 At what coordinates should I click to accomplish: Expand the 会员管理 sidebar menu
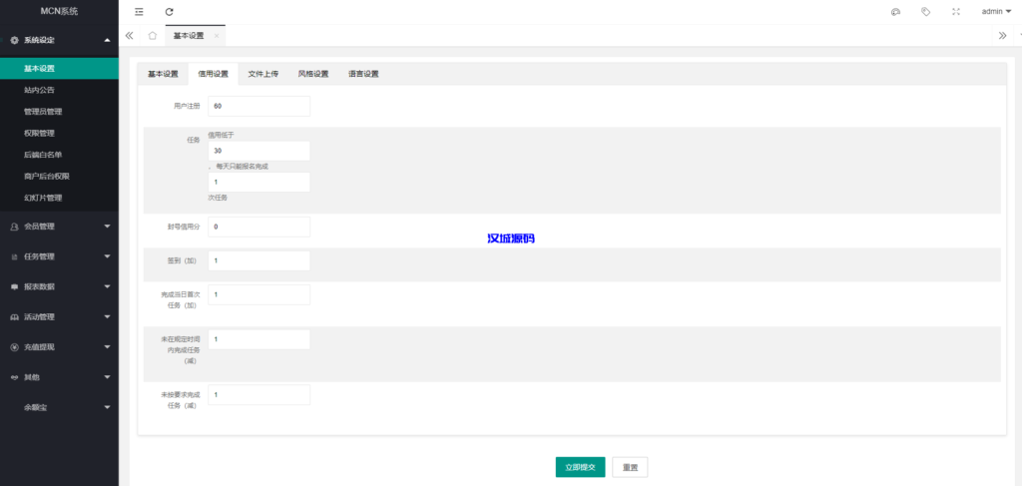(x=59, y=227)
